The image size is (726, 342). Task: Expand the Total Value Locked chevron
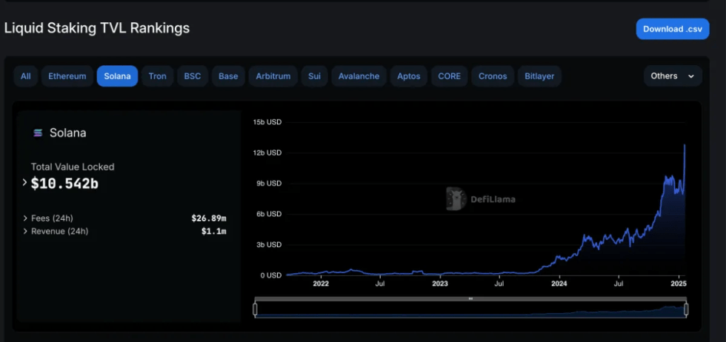click(x=24, y=182)
